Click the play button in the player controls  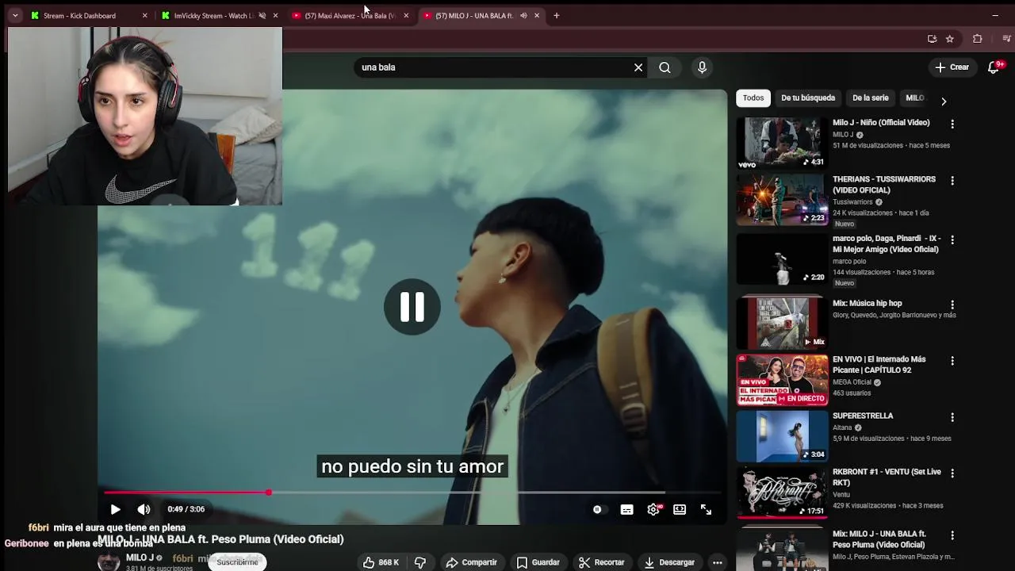[115, 509]
